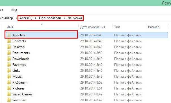Expand the arrow after Acer (C:)

click(36, 18)
